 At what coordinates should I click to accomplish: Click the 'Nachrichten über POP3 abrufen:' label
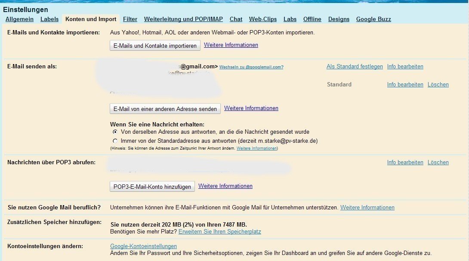click(x=52, y=163)
